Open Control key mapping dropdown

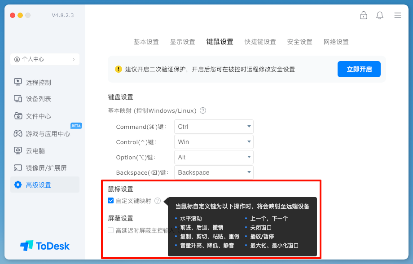tap(214, 142)
